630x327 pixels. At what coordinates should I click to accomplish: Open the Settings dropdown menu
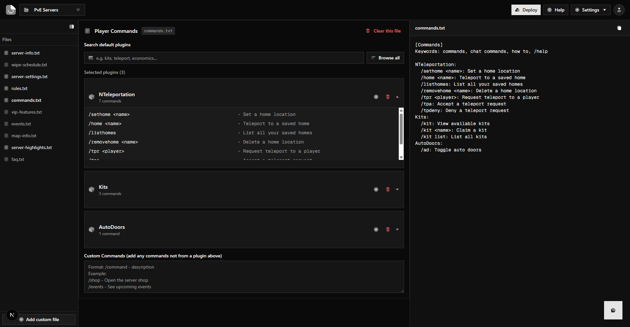590,10
